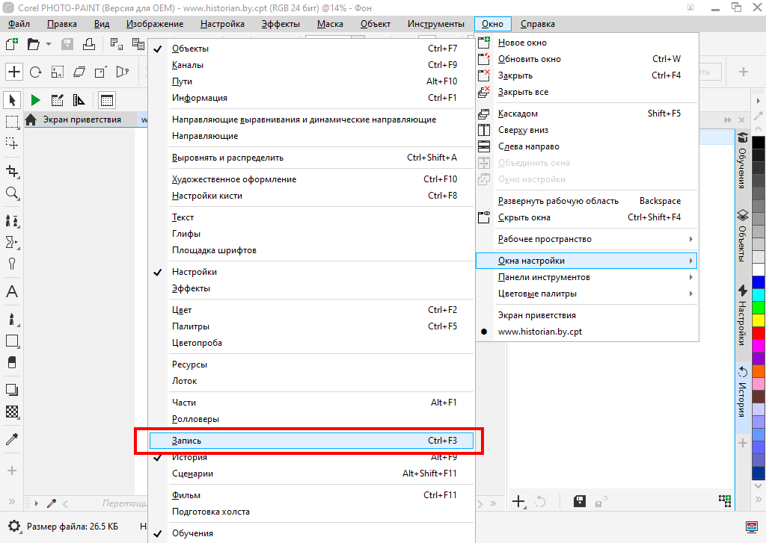Toggle the checked Настройки docker entry
Viewport: 766px width, 543px height.
tap(194, 272)
